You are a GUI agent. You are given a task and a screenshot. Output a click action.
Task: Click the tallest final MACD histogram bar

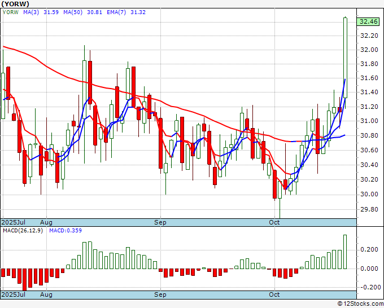coord(345,252)
